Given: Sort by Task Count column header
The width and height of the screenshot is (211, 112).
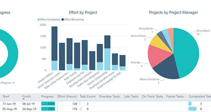Looking at the screenshot, I should [x=87, y=96].
